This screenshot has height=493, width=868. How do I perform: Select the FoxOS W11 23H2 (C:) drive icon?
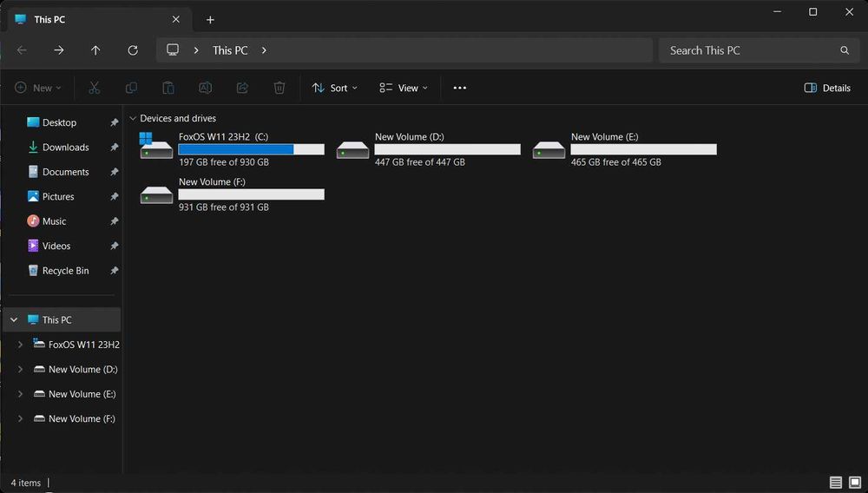click(156, 147)
